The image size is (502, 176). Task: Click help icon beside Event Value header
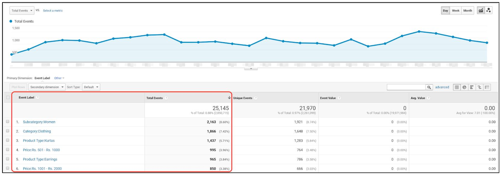point(339,98)
